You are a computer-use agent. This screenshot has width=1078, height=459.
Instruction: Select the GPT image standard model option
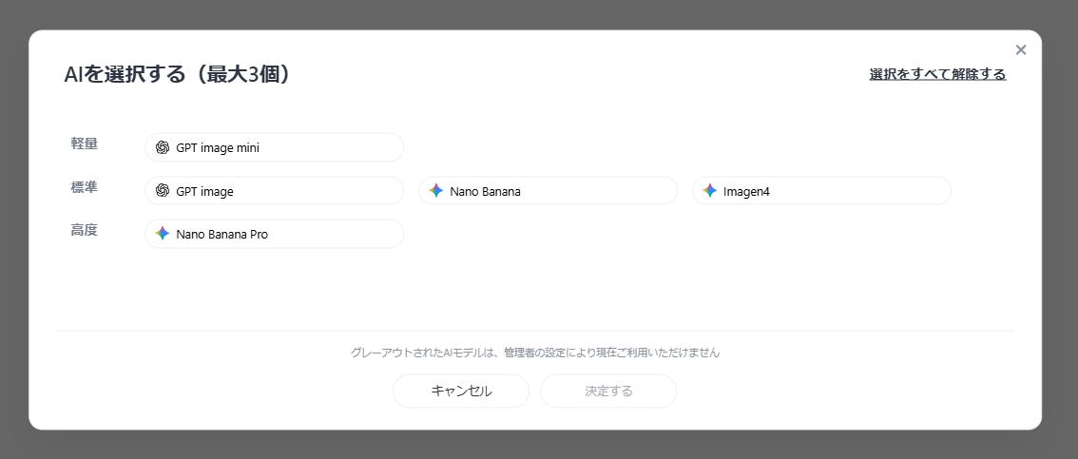tap(275, 191)
